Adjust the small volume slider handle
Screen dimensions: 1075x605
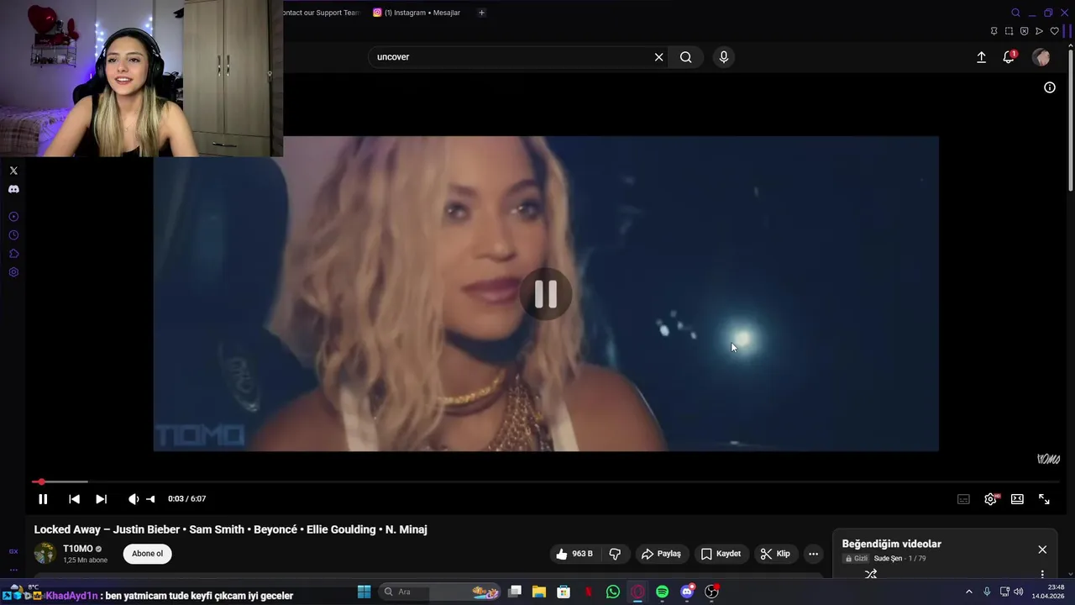click(x=150, y=499)
